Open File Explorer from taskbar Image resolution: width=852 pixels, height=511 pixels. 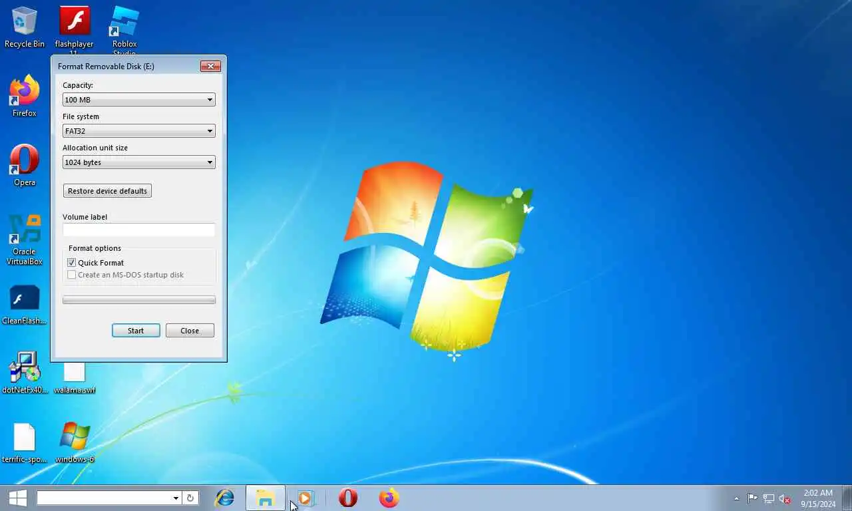[266, 498]
